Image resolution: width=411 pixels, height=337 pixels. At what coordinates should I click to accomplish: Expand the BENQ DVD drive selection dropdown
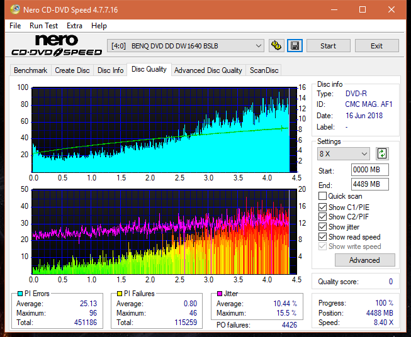[186, 46]
